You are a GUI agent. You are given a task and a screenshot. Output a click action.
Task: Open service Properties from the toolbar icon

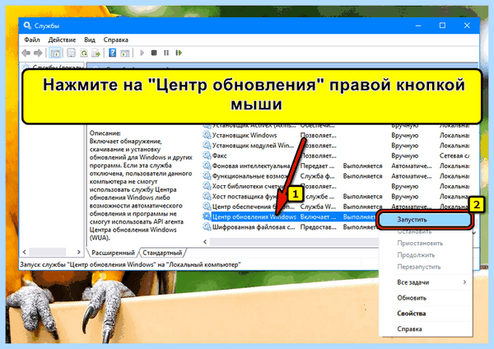pyautogui.click(x=71, y=53)
